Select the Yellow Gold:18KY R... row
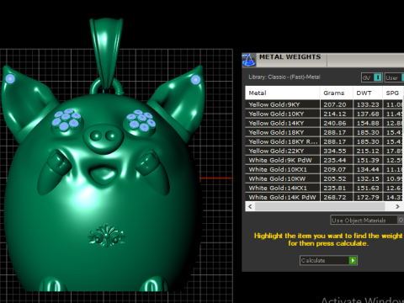 pos(324,141)
